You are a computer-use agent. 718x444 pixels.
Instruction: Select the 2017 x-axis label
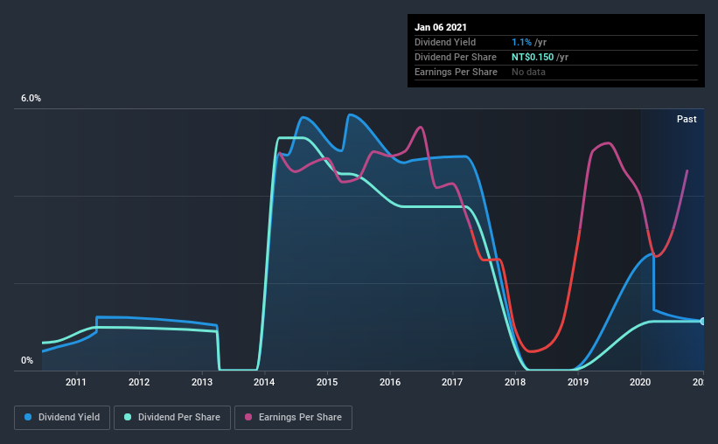click(452, 382)
